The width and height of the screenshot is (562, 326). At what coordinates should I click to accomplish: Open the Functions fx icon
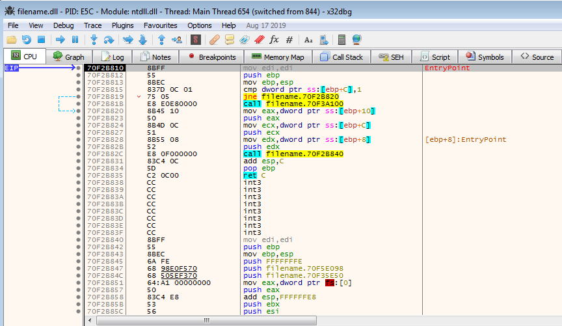(x=274, y=40)
